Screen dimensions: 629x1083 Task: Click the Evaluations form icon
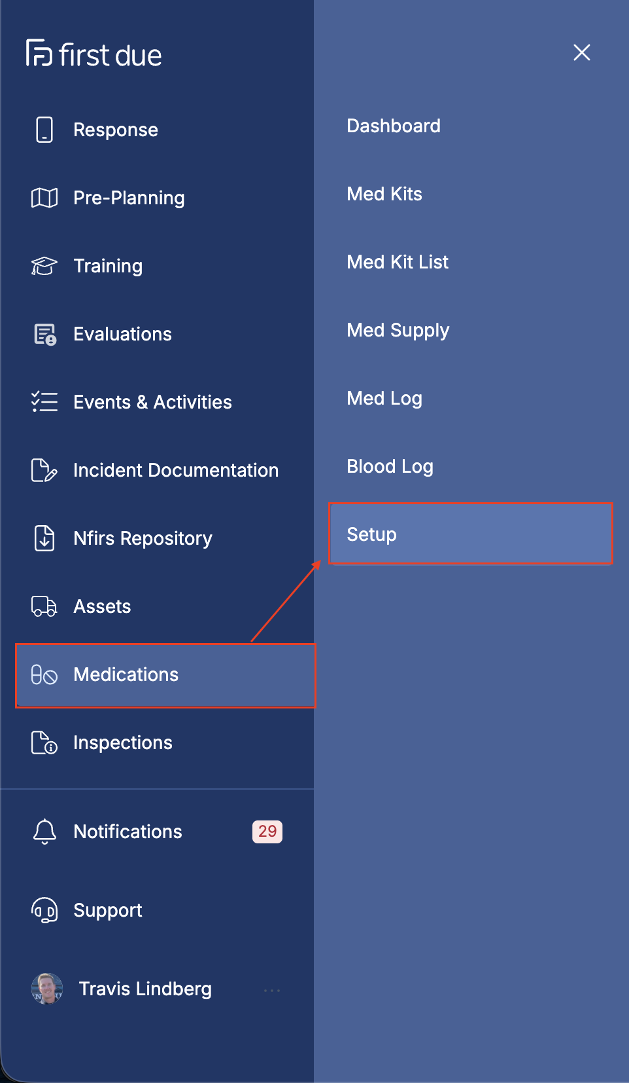pyautogui.click(x=45, y=334)
